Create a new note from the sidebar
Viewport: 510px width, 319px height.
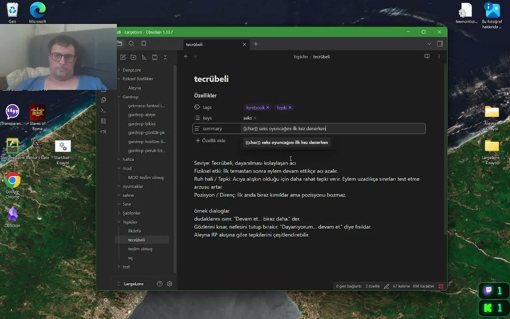coord(123,57)
